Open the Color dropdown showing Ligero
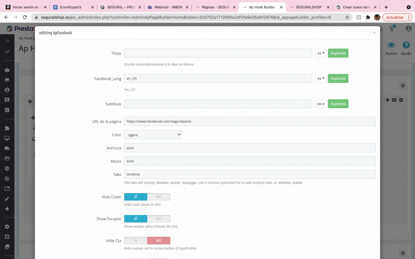 (153, 135)
